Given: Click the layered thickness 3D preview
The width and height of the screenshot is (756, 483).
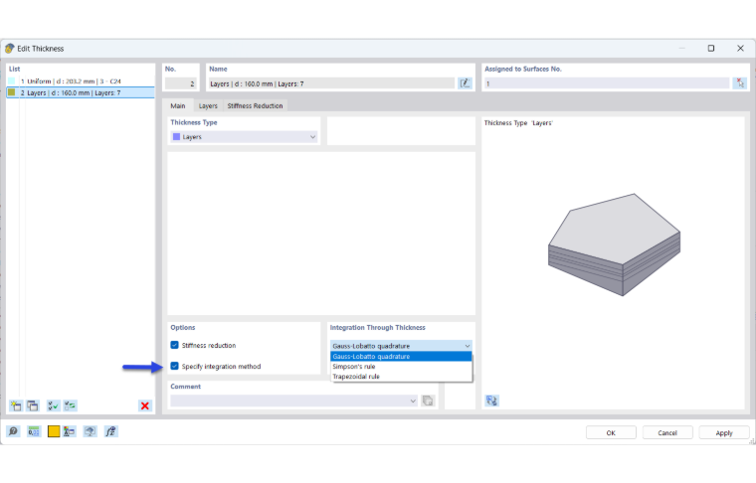Looking at the screenshot, I should [x=615, y=244].
